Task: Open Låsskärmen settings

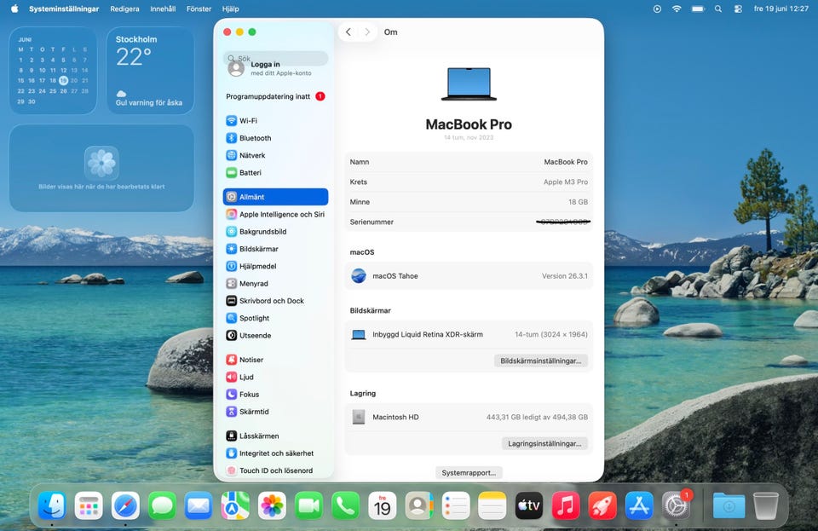Action: (x=275, y=436)
